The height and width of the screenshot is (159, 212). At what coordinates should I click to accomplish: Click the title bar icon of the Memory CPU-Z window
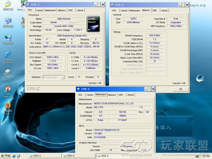tap(112, 5)
